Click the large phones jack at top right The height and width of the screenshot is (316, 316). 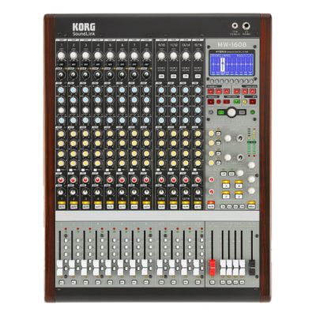pos(246,26)
